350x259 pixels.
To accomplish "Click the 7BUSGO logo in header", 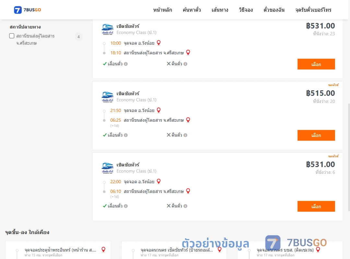I will click(x=28, y=10).
